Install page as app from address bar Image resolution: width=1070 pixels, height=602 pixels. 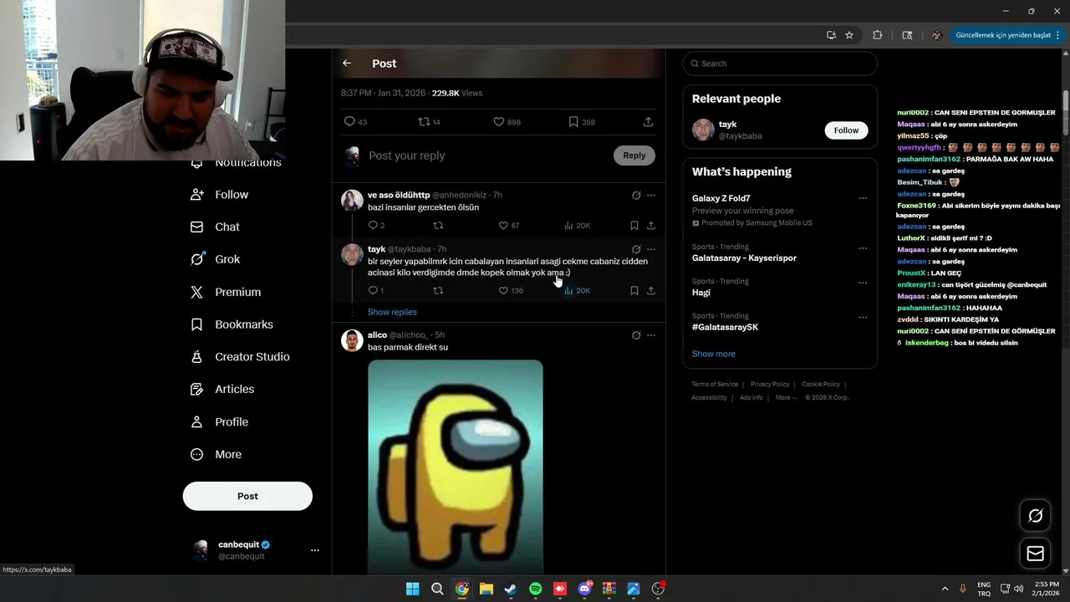(831, 35)
